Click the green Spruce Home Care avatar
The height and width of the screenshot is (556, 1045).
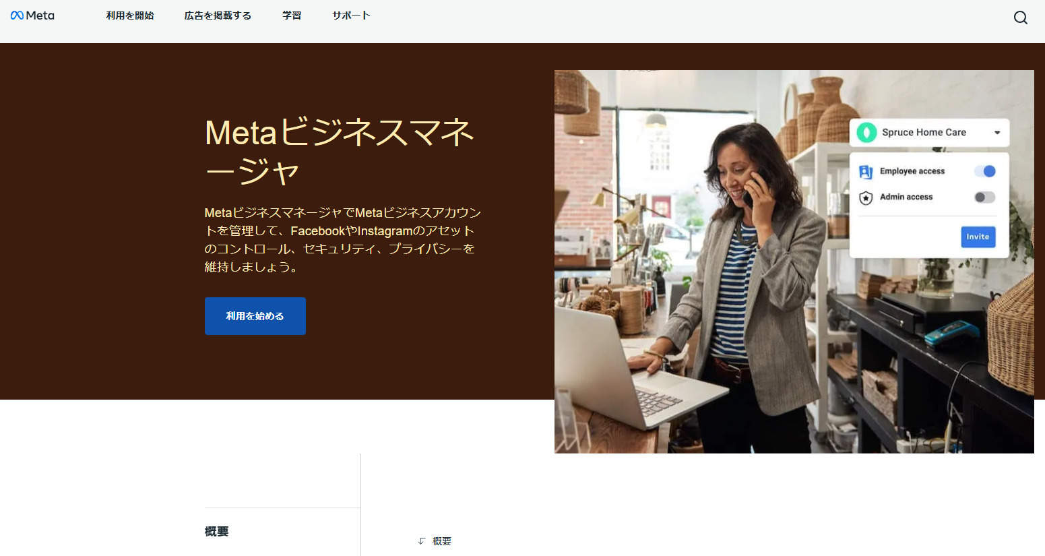866,133
